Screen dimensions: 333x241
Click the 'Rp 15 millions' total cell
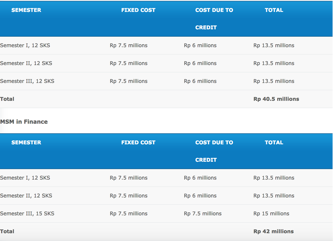click(x=271, y=213)
